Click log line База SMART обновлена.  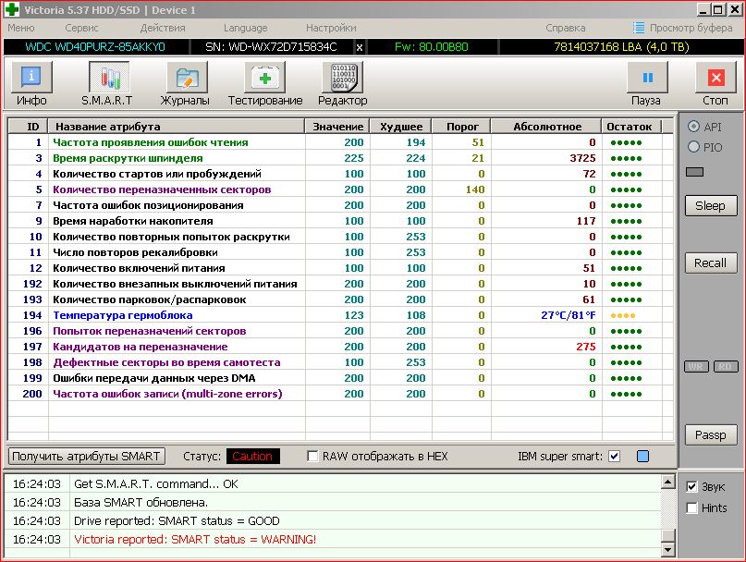tap(141, 503)
